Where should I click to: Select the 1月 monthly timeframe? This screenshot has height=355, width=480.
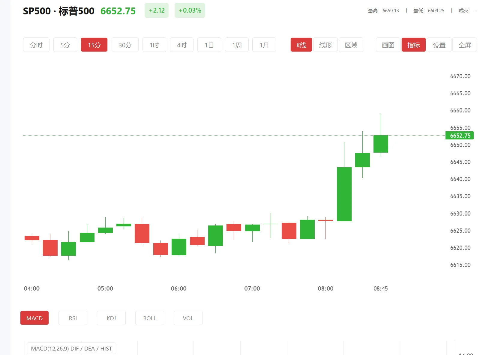[x=264, y=44]
